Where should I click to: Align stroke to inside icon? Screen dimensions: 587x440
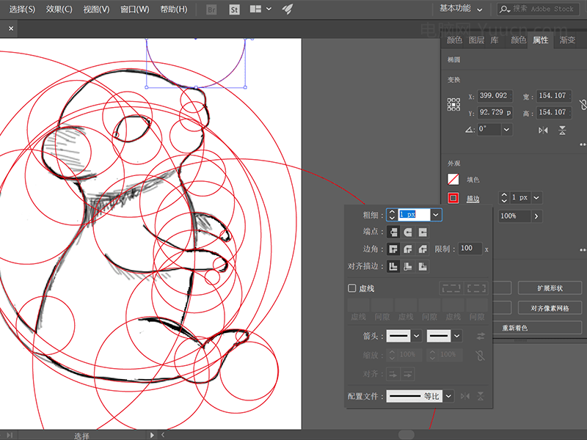coord(408,266)
